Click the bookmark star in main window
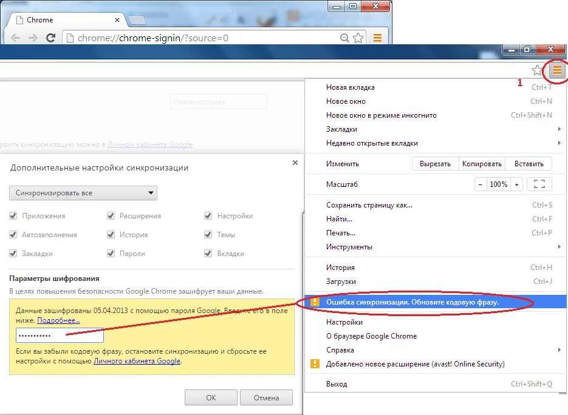Viewport: 568px width, 415px height. (537, 70)
